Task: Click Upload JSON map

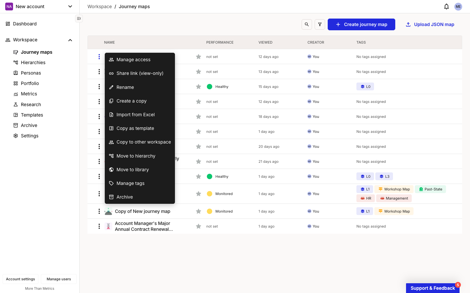Action: click(x=430, y=24)
